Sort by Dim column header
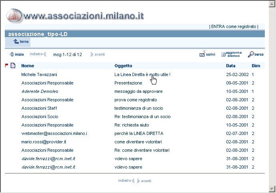 256,66
